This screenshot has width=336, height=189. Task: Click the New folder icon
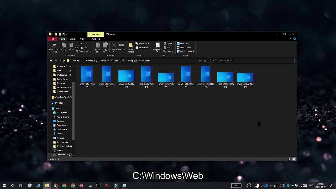pos(131,45)
